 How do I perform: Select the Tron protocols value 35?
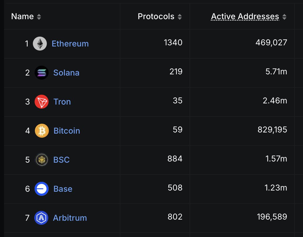(178, 100)
